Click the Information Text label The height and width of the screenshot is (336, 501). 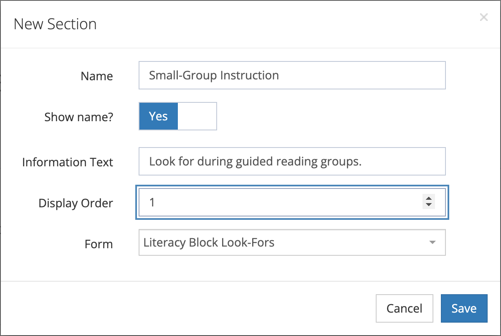[x=68, y=162]
